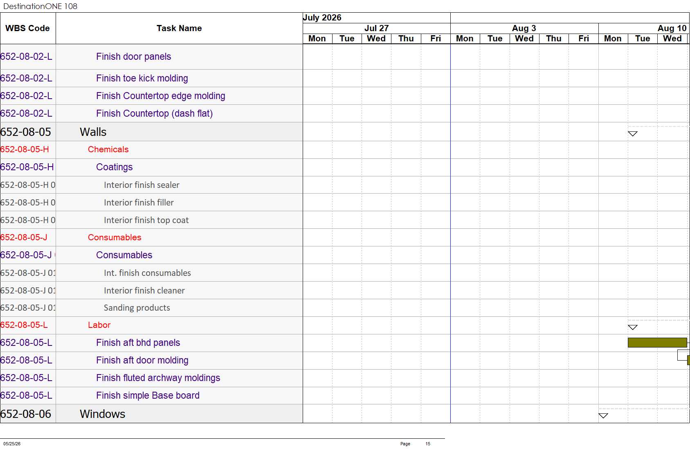The height and width of the screenshot is (449, 690).
Task: Select the Chemicals group row
Action: point(151,149)
